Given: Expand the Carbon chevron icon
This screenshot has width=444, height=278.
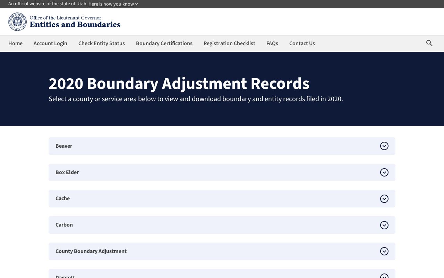Looking at the screenshot, I should coord(384,225).
